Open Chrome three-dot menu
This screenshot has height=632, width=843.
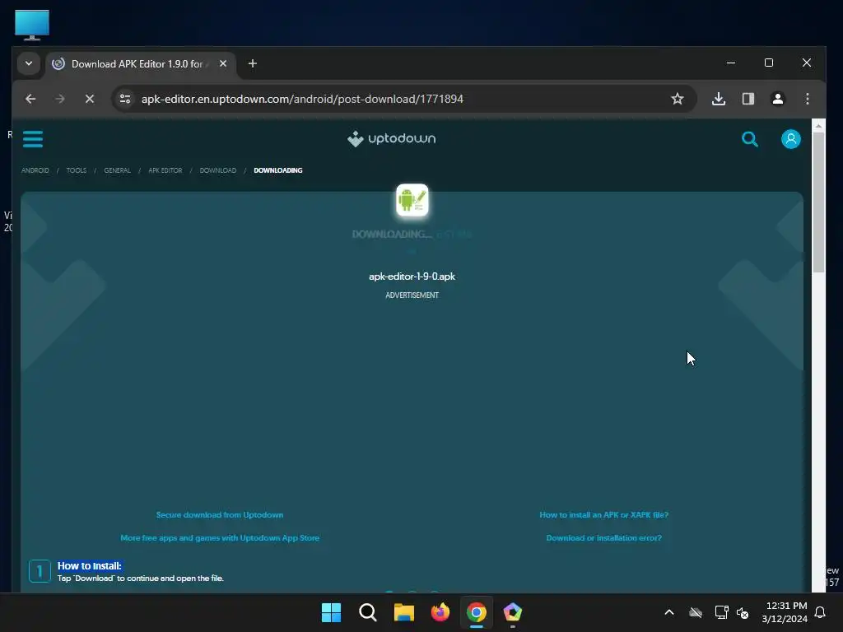tap(808, 99)
